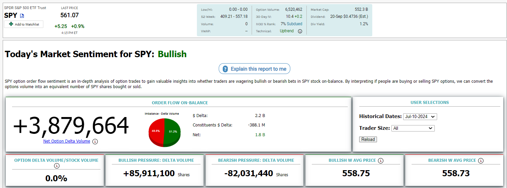Image resolution: width=507 pixels, height=188 pixels.
Task: Click the 4:15 PM ET timestamp
Action: (70, 33)
